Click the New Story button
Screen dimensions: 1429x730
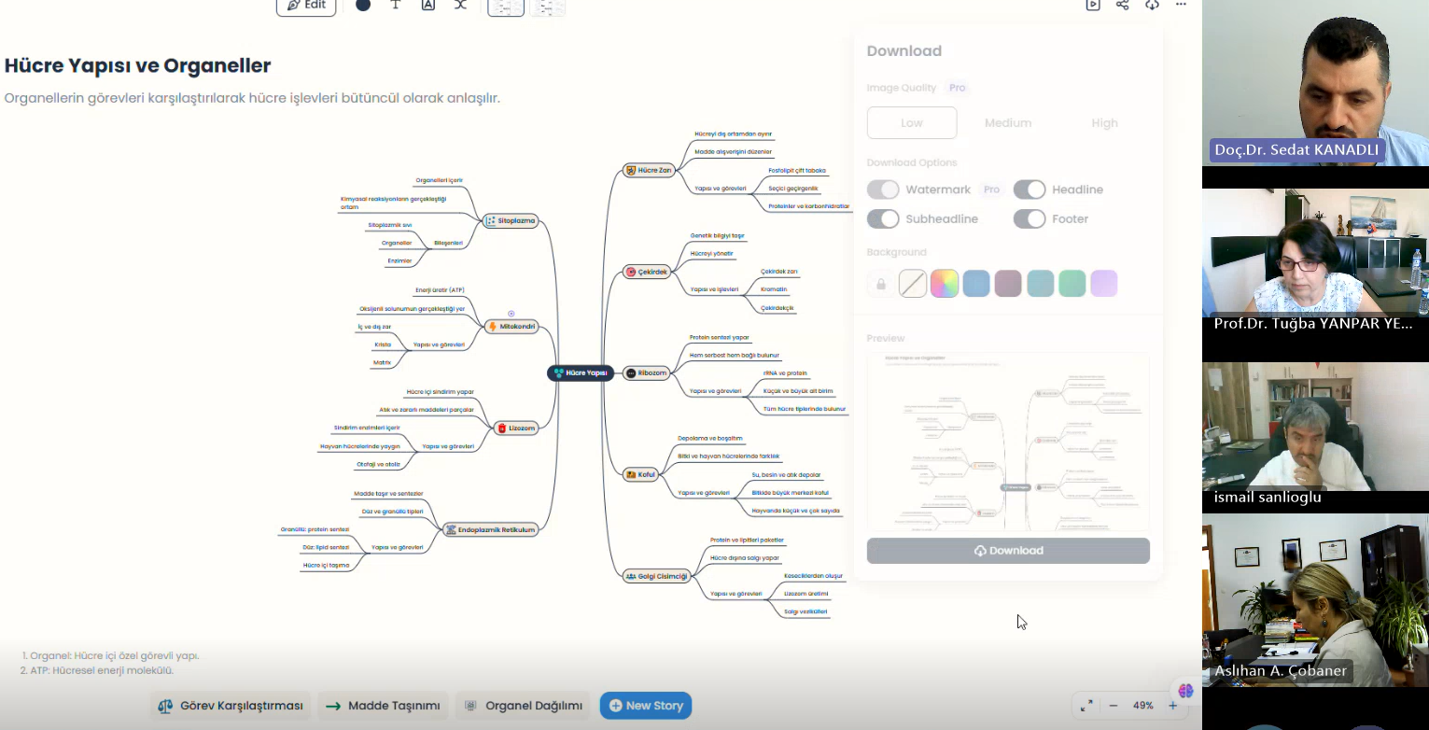click(x=646, y=706)
